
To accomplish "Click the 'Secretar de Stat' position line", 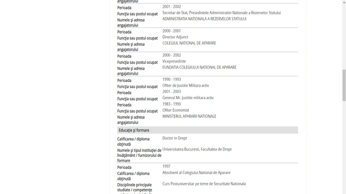I will click(x=221, y=13).
